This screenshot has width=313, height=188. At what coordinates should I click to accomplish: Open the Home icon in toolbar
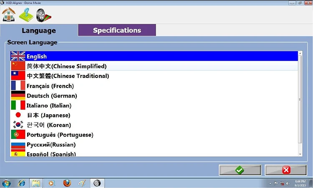[x=9, y=14]
